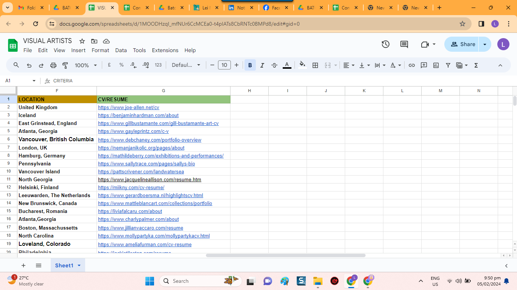
Task: Toggle italic formatting
Action: coord(262,65)
